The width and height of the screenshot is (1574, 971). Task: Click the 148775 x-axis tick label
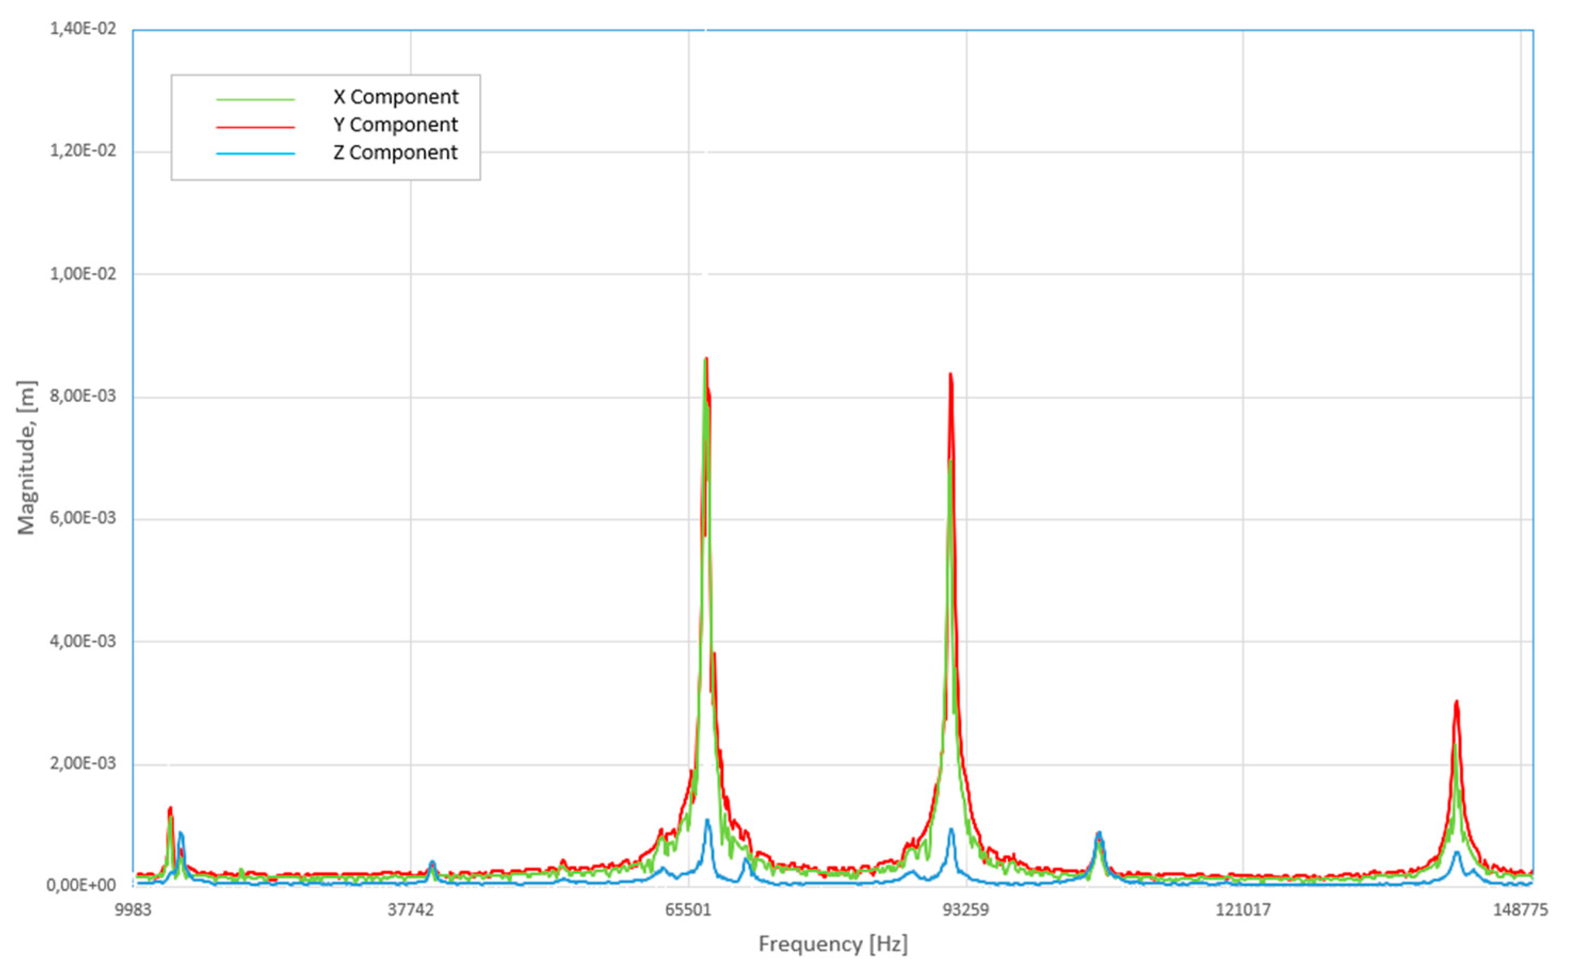[1520, 910]
